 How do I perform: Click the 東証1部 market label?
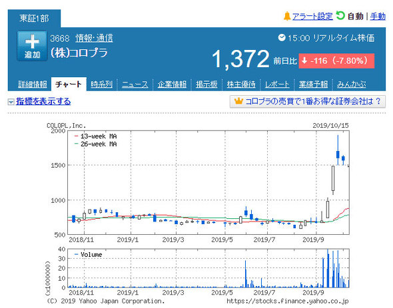[x=34, y=18]
